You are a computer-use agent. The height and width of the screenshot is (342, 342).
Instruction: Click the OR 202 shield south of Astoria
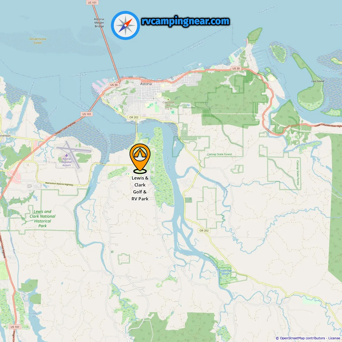(134, 117)
